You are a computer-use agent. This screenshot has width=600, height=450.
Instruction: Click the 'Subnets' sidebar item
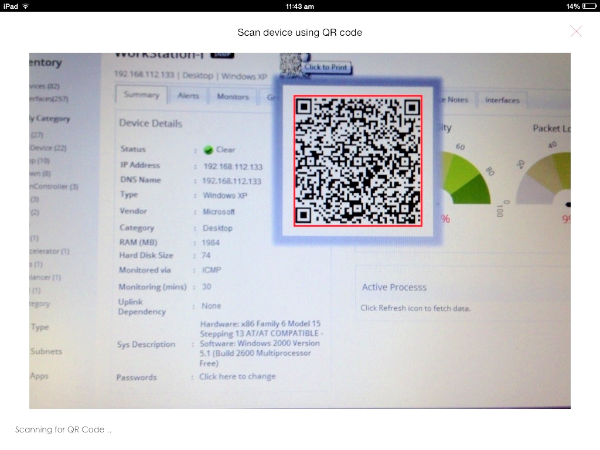(46, 352)
